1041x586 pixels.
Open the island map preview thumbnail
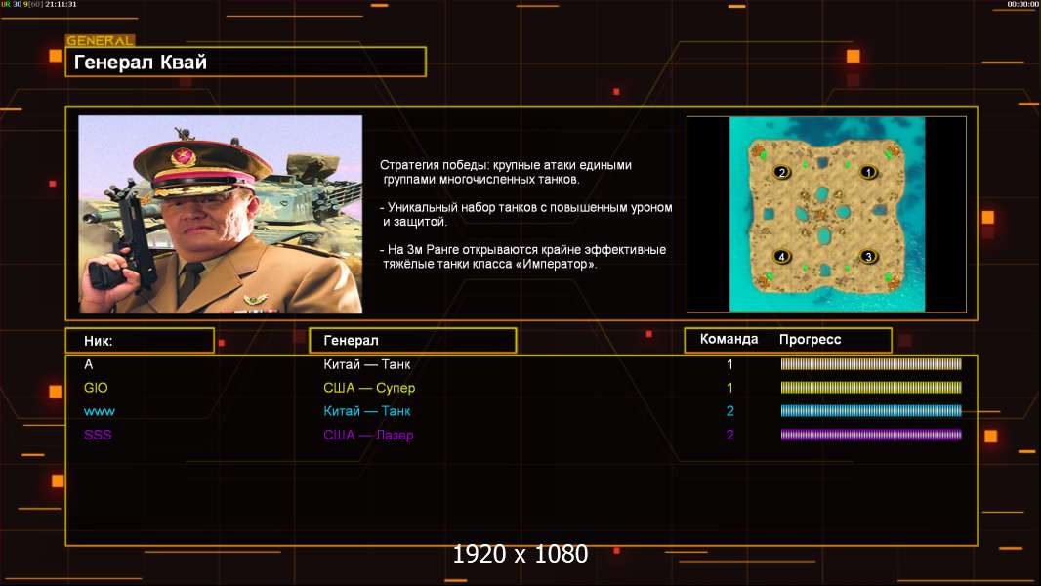826,214
